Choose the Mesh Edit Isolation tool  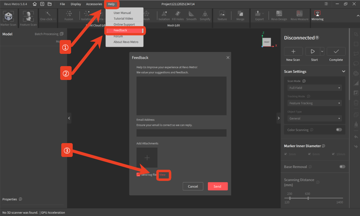(x=164, y=16)
